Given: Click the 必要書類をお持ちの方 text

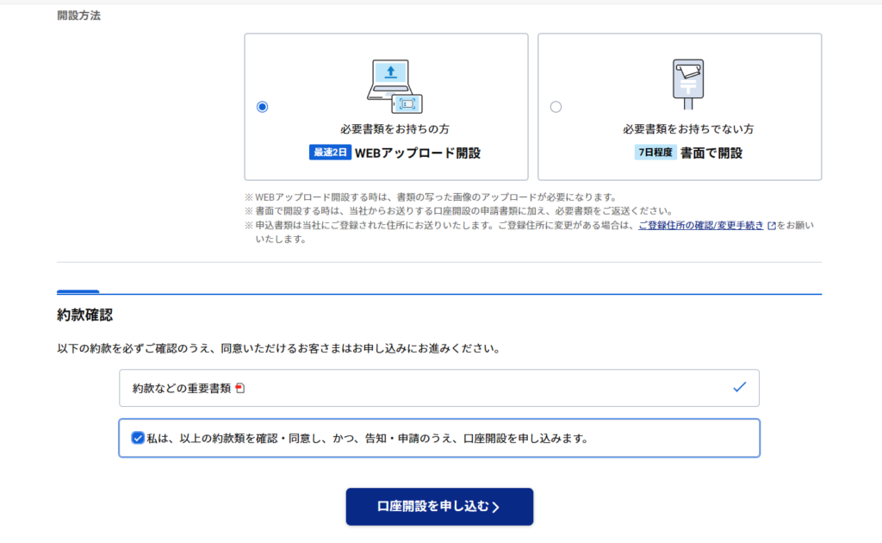Looking at the screenshot, I should tap(394, 129).
